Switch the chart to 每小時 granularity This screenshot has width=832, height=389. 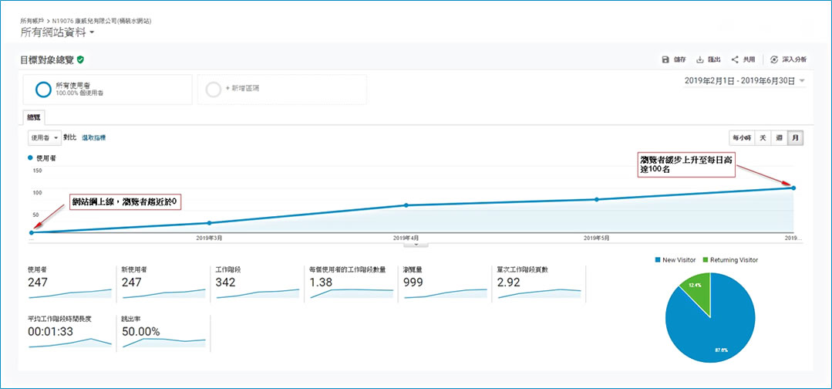[x=741, y=138]
